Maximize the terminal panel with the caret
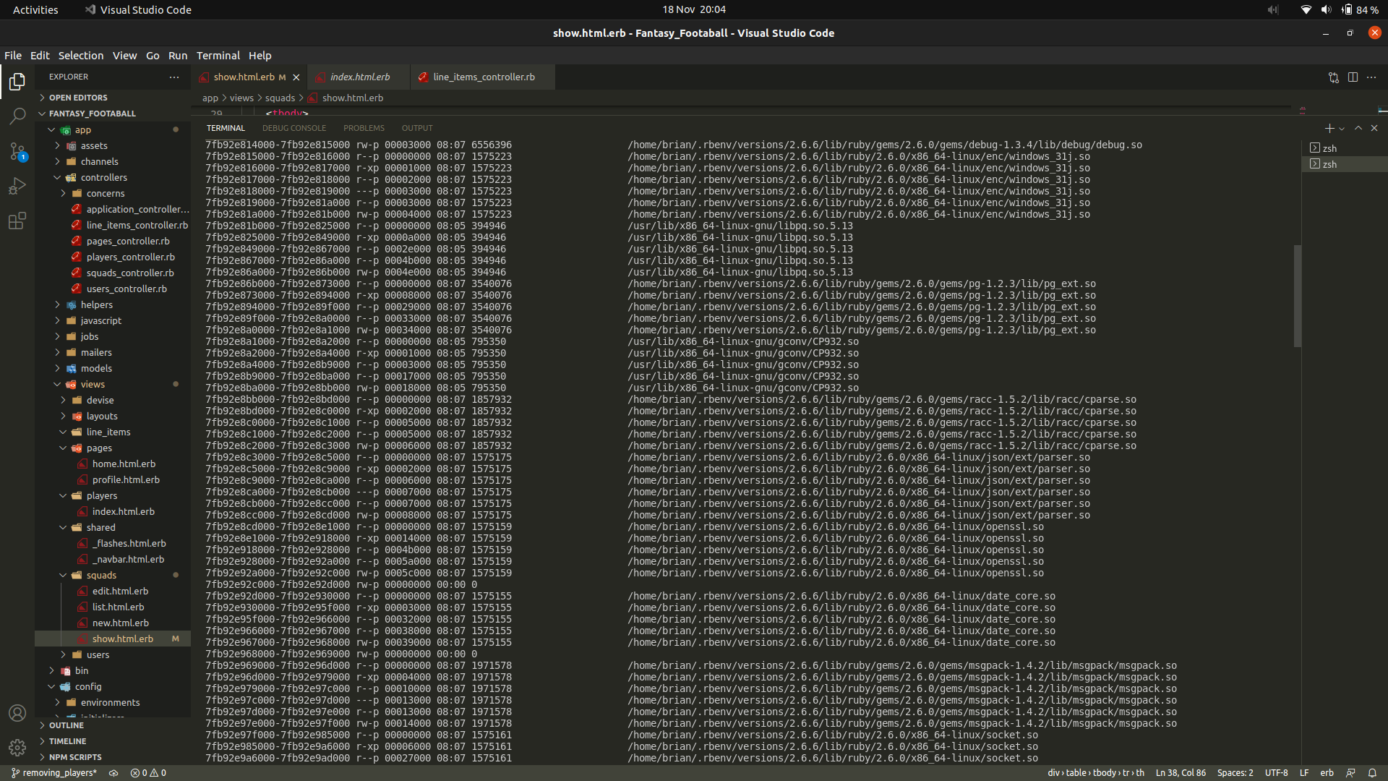The height and width of the screenshot is (781, 1388). [x=1358, y=128]
